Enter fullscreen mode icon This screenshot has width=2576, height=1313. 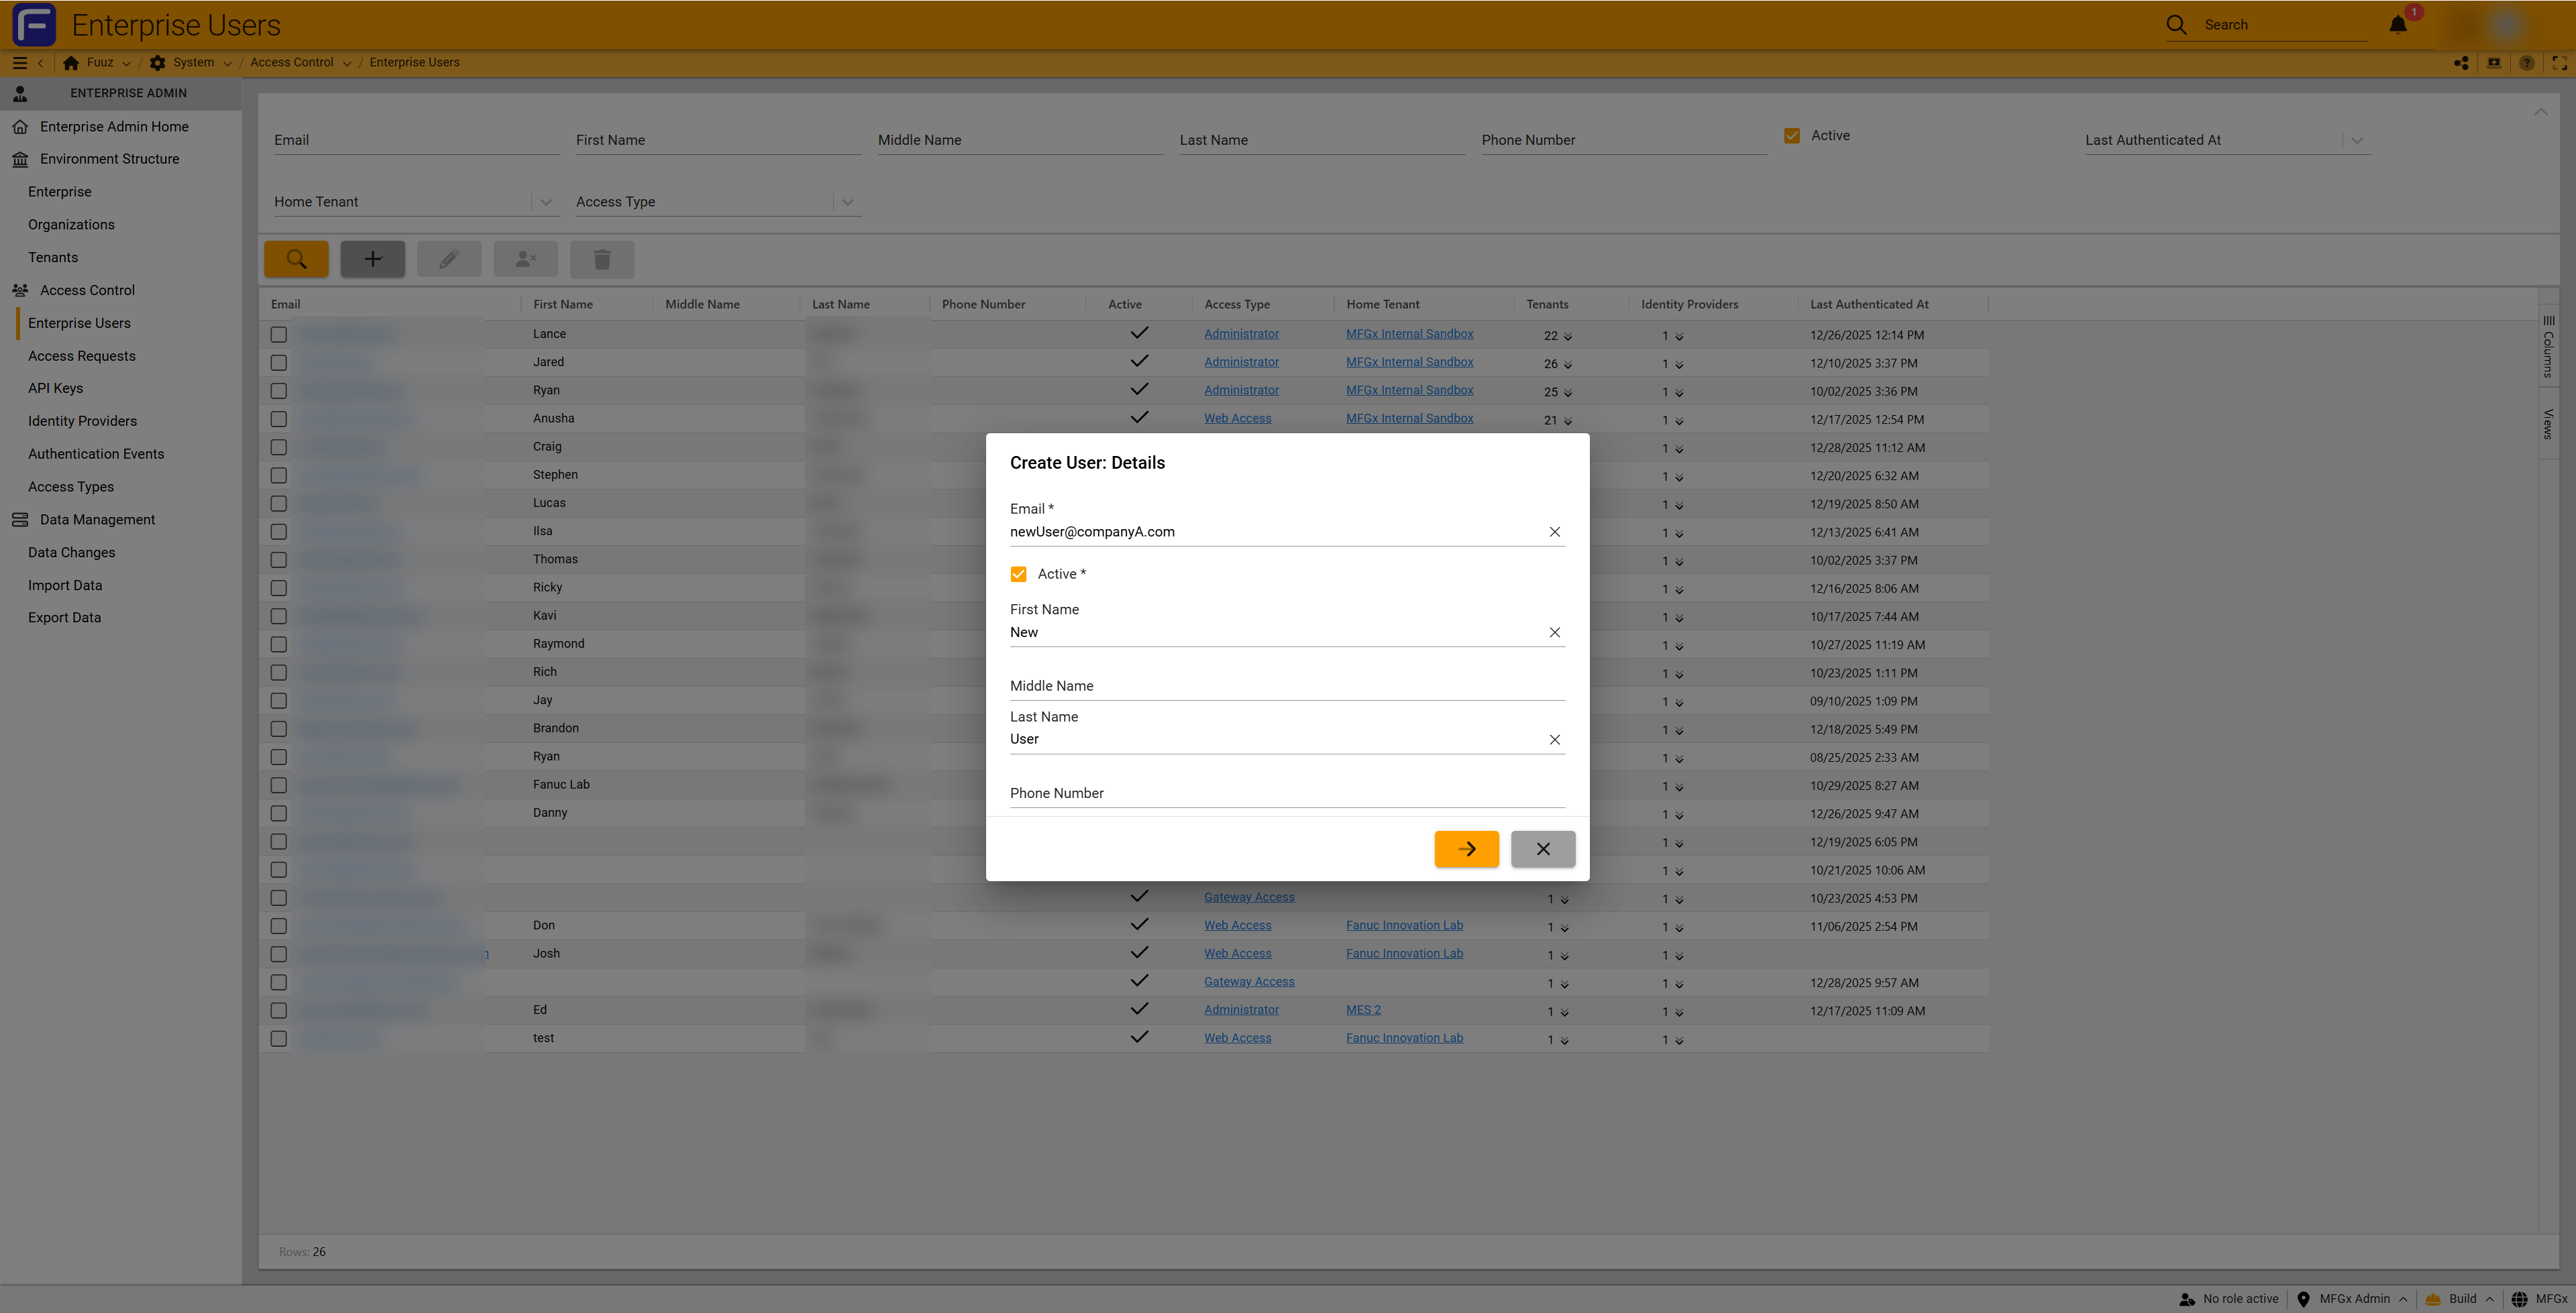(x=2559, y=62)
